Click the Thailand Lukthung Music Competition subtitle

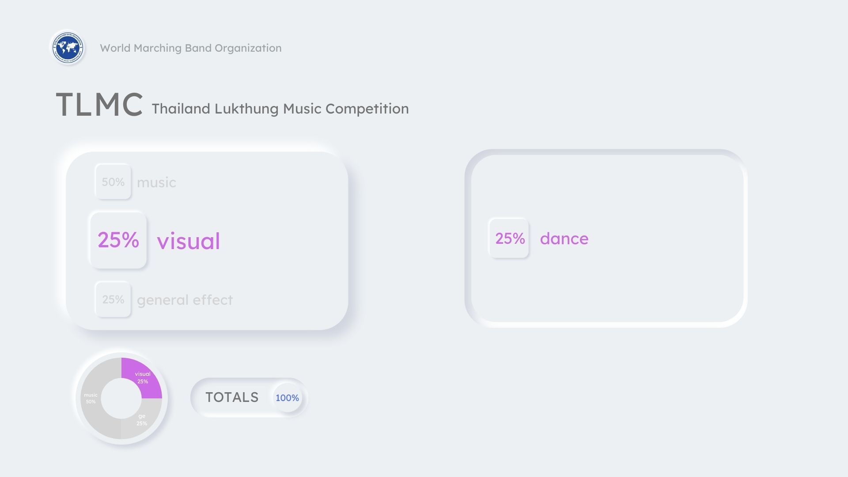(x=280, y=109)
